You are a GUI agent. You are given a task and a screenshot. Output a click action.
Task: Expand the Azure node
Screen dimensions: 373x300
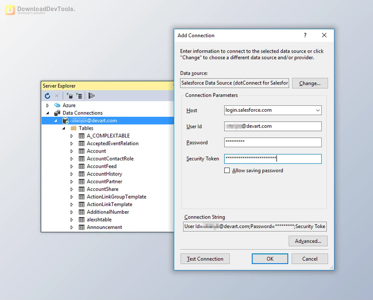point(48,105)
